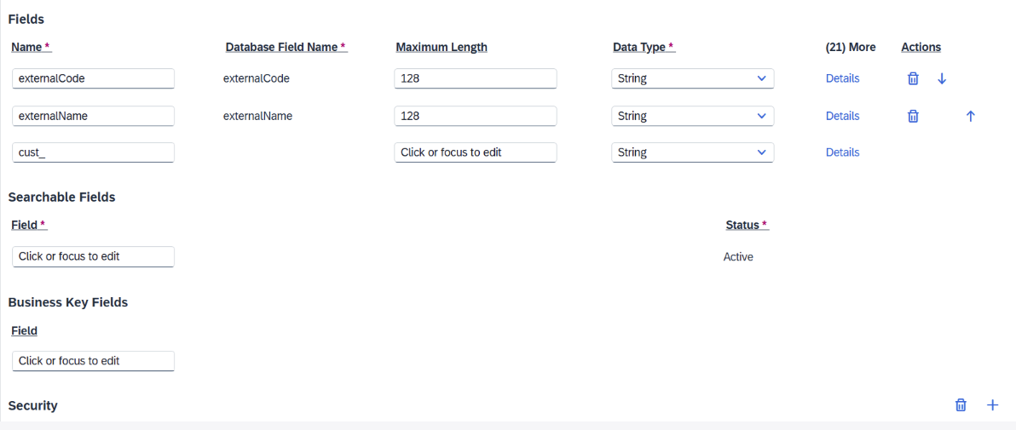Click the cust_ name input field
Viewport: 1016px width, 430px height.
93,152
